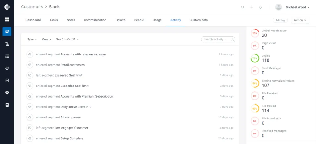The image size is (316, 144).
Task: Click the Global Health Score 20% gauge
Action: pos(255,33)
